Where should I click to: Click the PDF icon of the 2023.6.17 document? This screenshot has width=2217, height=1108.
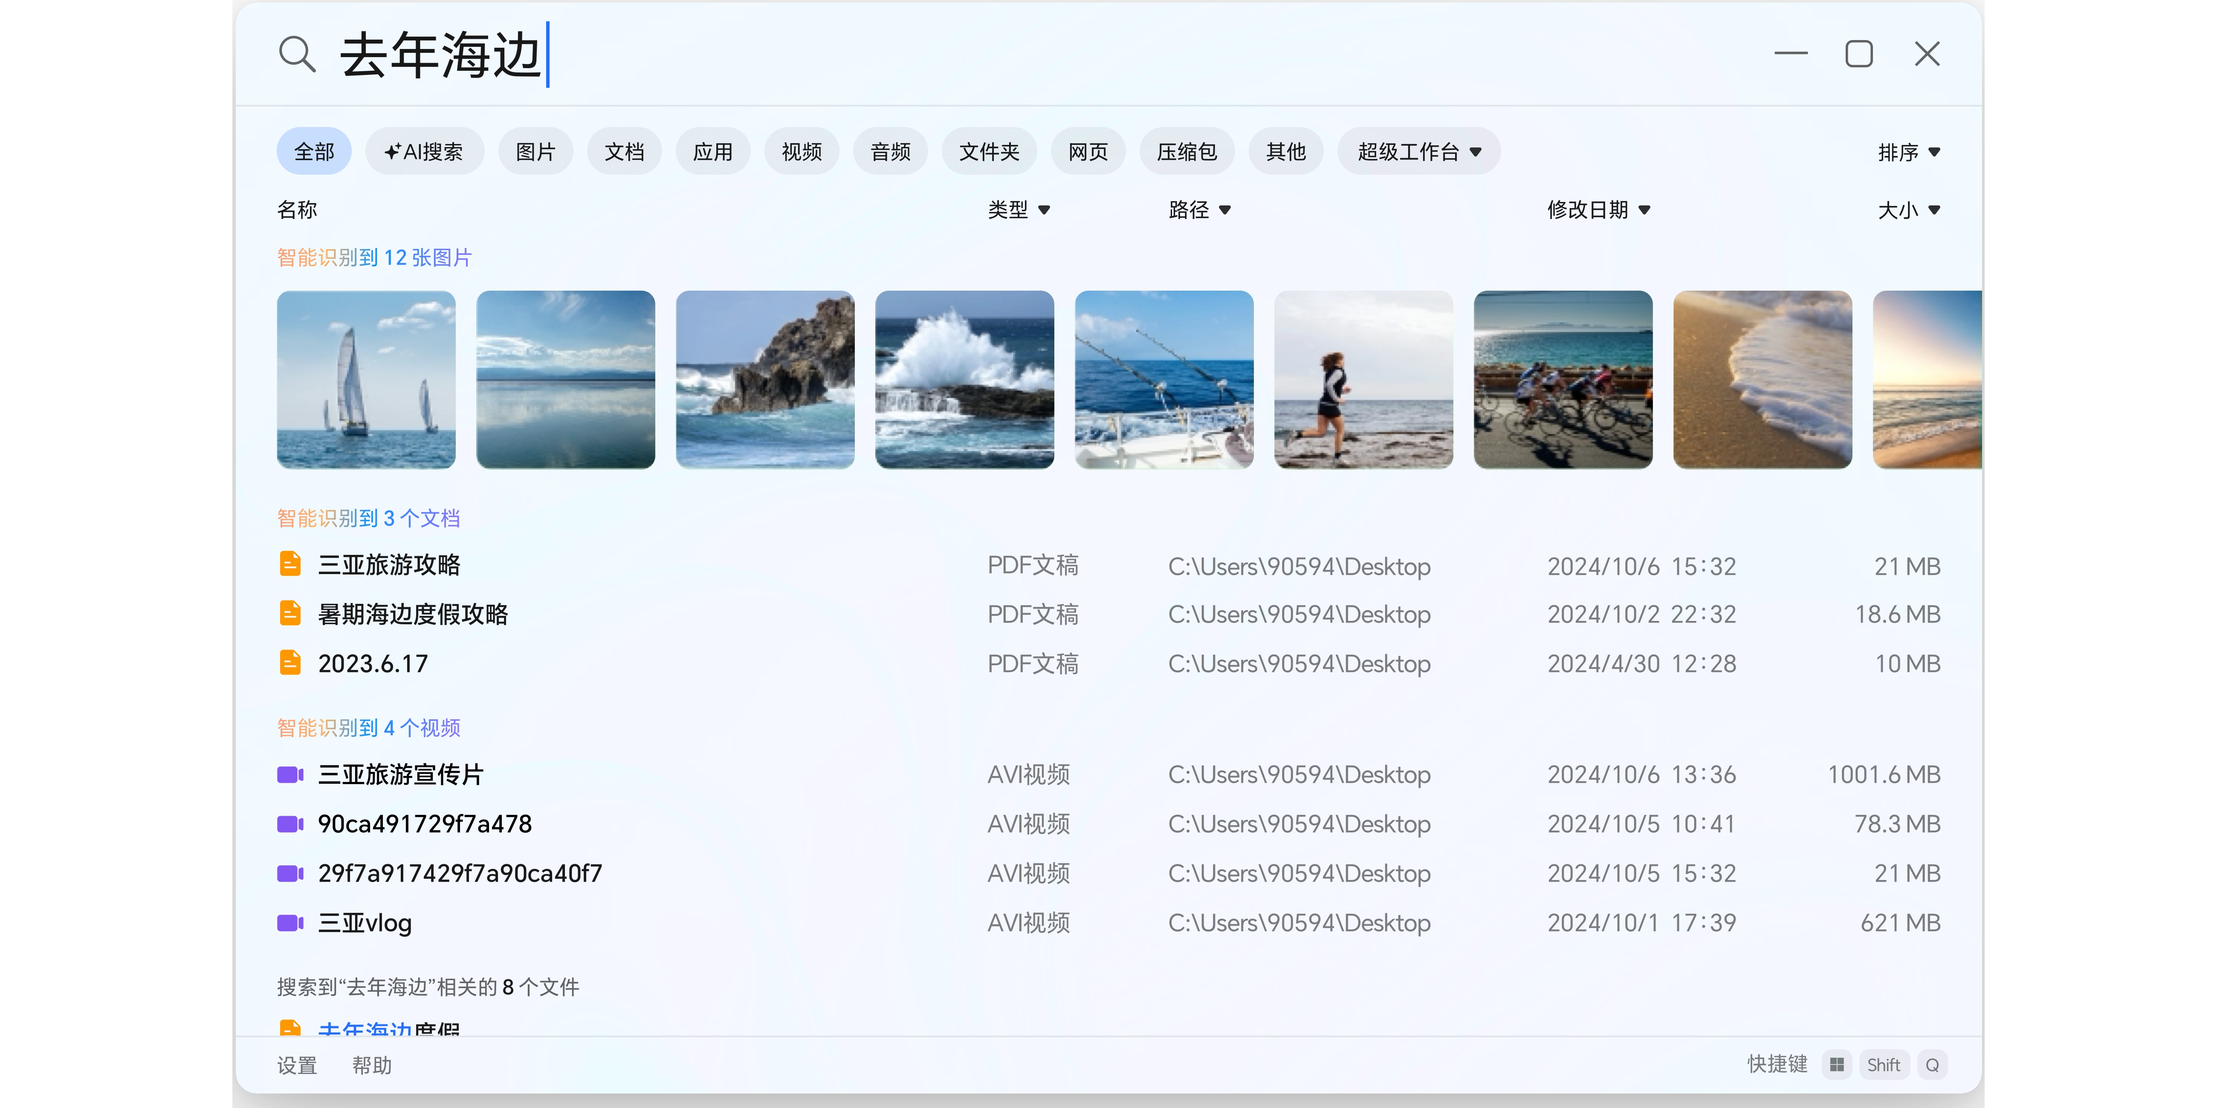(290, 662)
